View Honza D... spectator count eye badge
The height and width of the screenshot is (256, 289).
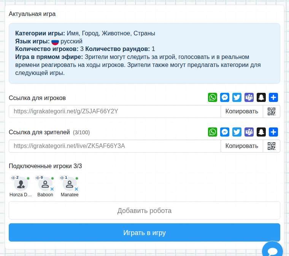pos(15,178)
